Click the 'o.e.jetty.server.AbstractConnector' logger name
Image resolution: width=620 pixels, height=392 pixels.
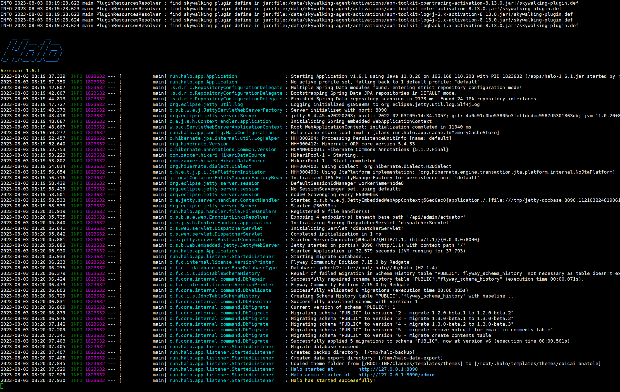pos(217,239)
